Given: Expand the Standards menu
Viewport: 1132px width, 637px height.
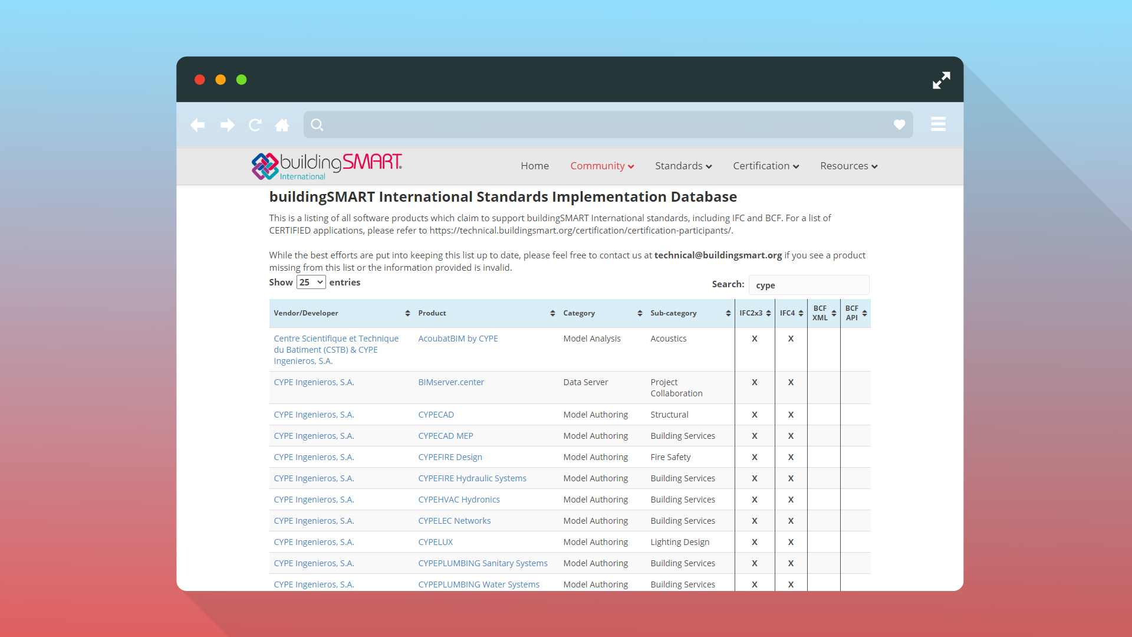Looking at the screenshot, I should tap(683, 166).
